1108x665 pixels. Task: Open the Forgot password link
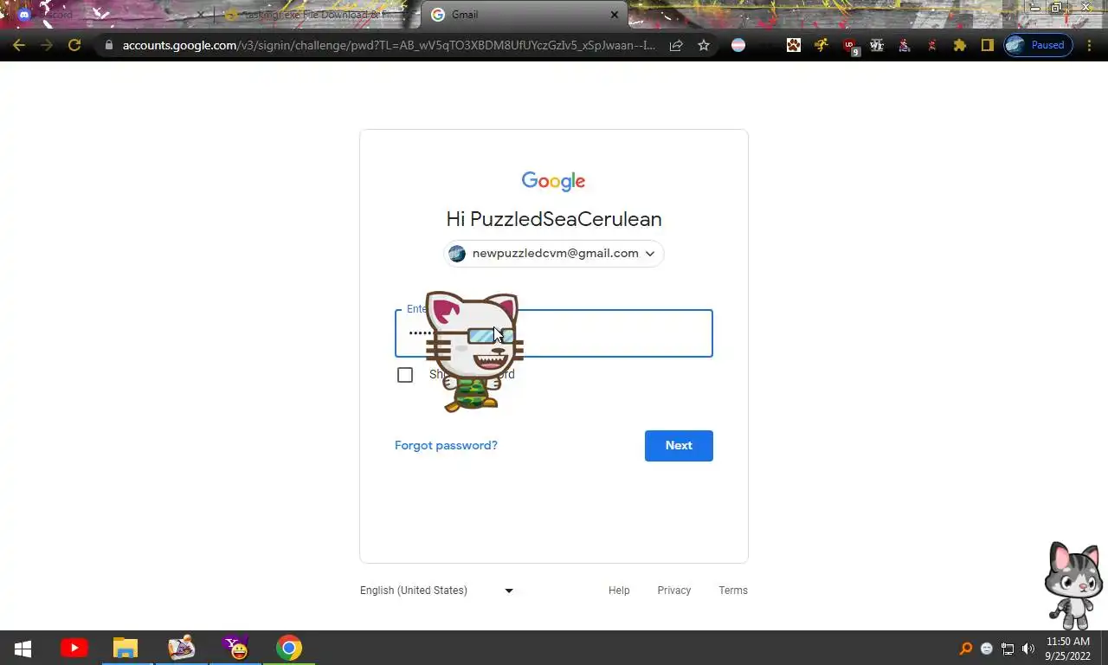coord(446,445)
